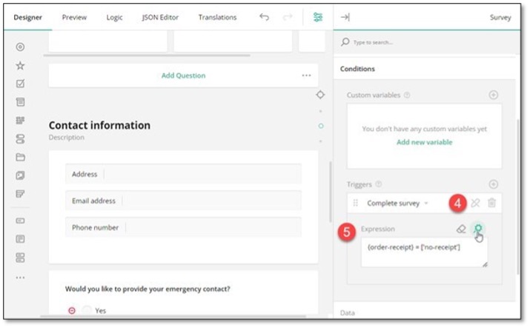Click the undo arrow icon
The width and height of the screenshot is (530, 328).
coord(264,17)
